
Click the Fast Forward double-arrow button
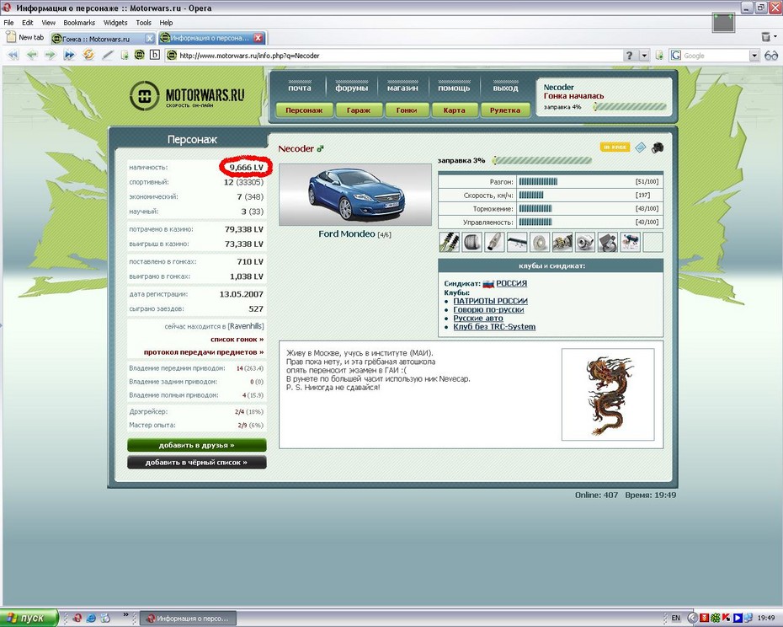(69, 55)
